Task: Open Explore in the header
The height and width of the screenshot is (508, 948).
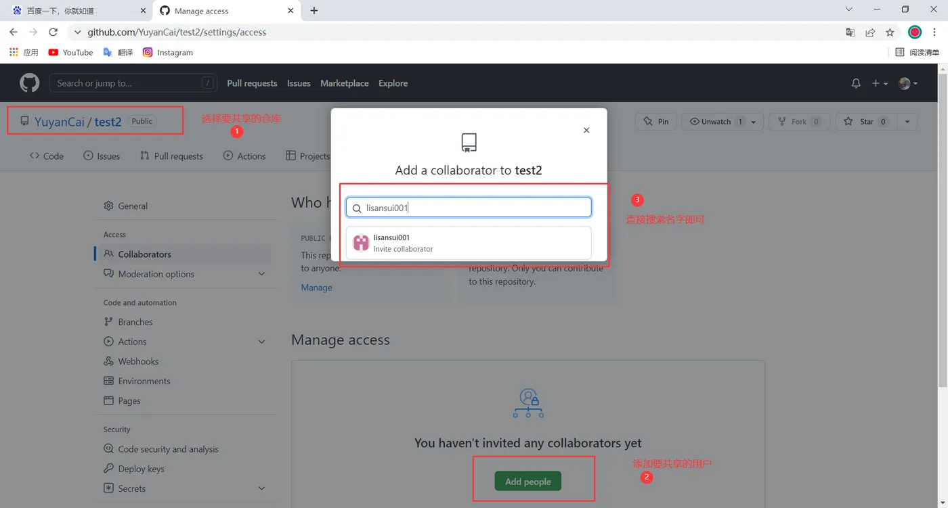Action: coord(393,83)
